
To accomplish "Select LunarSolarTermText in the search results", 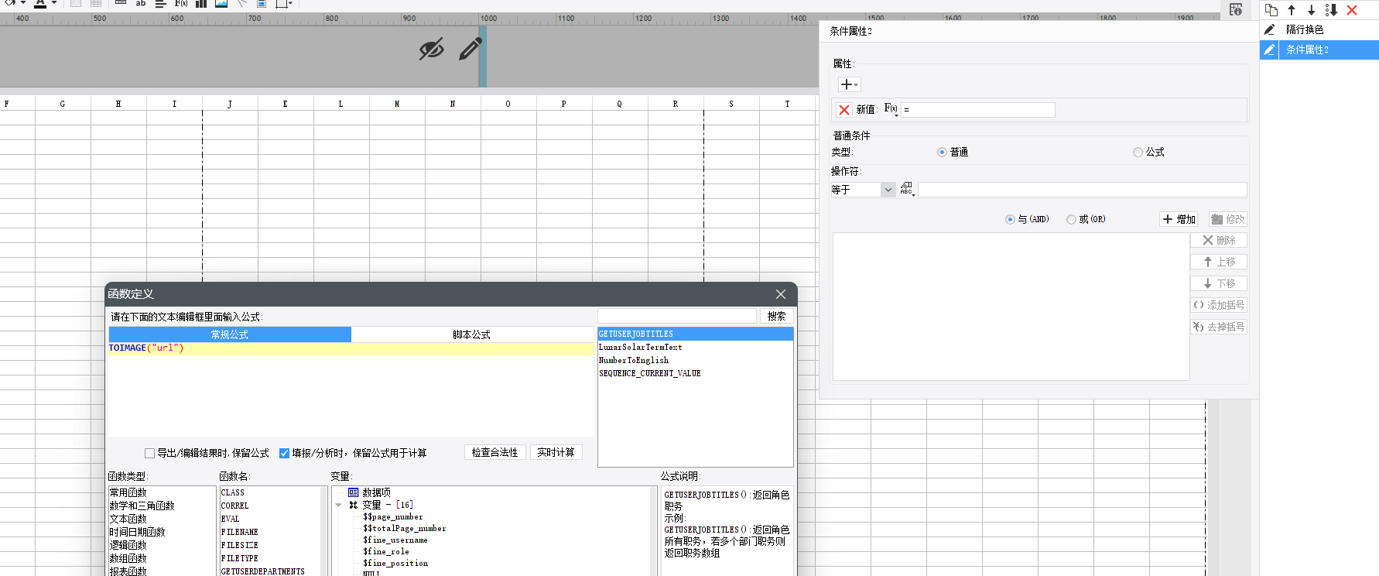I will pos(695,347).
